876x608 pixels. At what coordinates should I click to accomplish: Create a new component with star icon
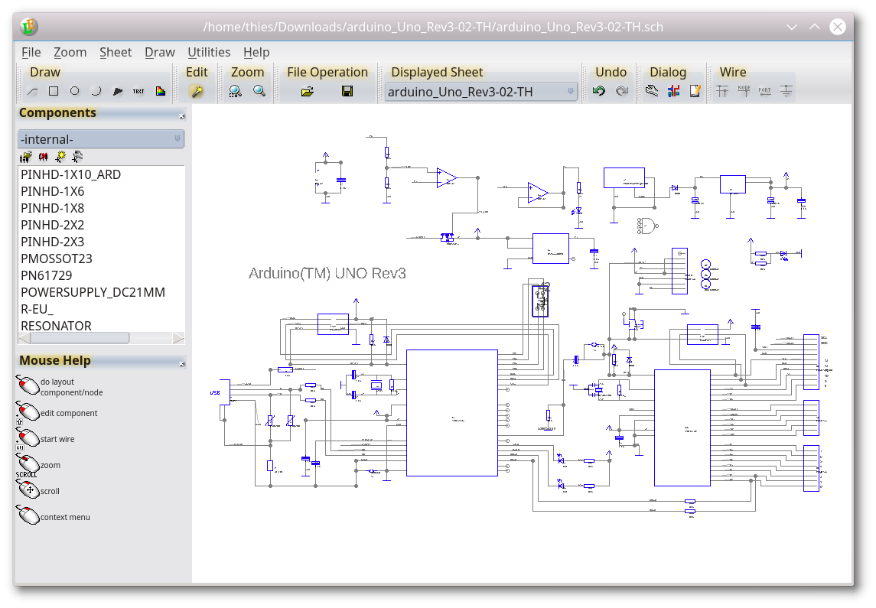tap(60, 157)
